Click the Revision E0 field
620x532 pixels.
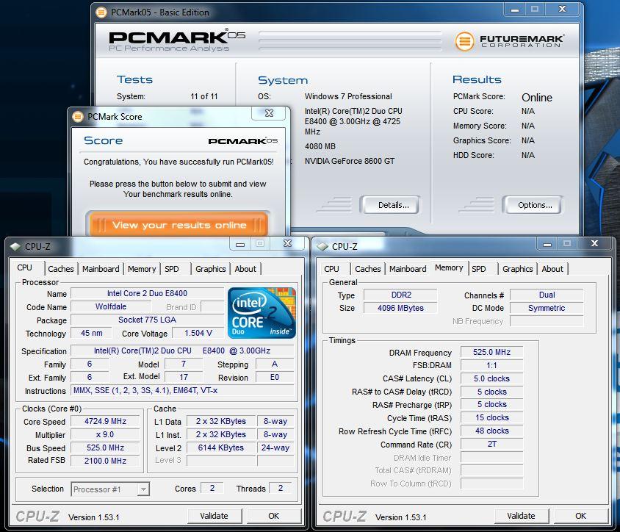pyautogui.click(x=275, y=378)
